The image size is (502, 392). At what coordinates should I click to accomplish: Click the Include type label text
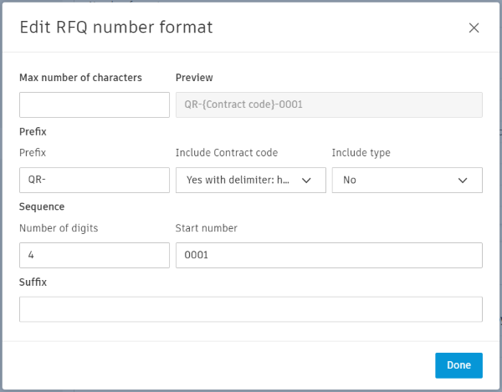click(361, 153)
